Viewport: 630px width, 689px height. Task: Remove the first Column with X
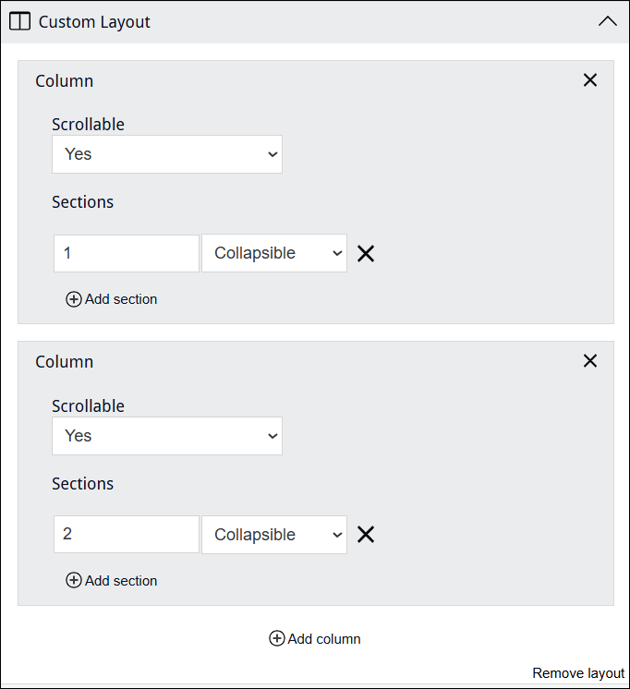[590, 80]
